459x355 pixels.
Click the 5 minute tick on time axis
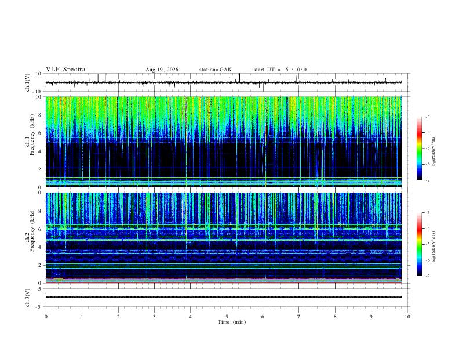point(227,317)
